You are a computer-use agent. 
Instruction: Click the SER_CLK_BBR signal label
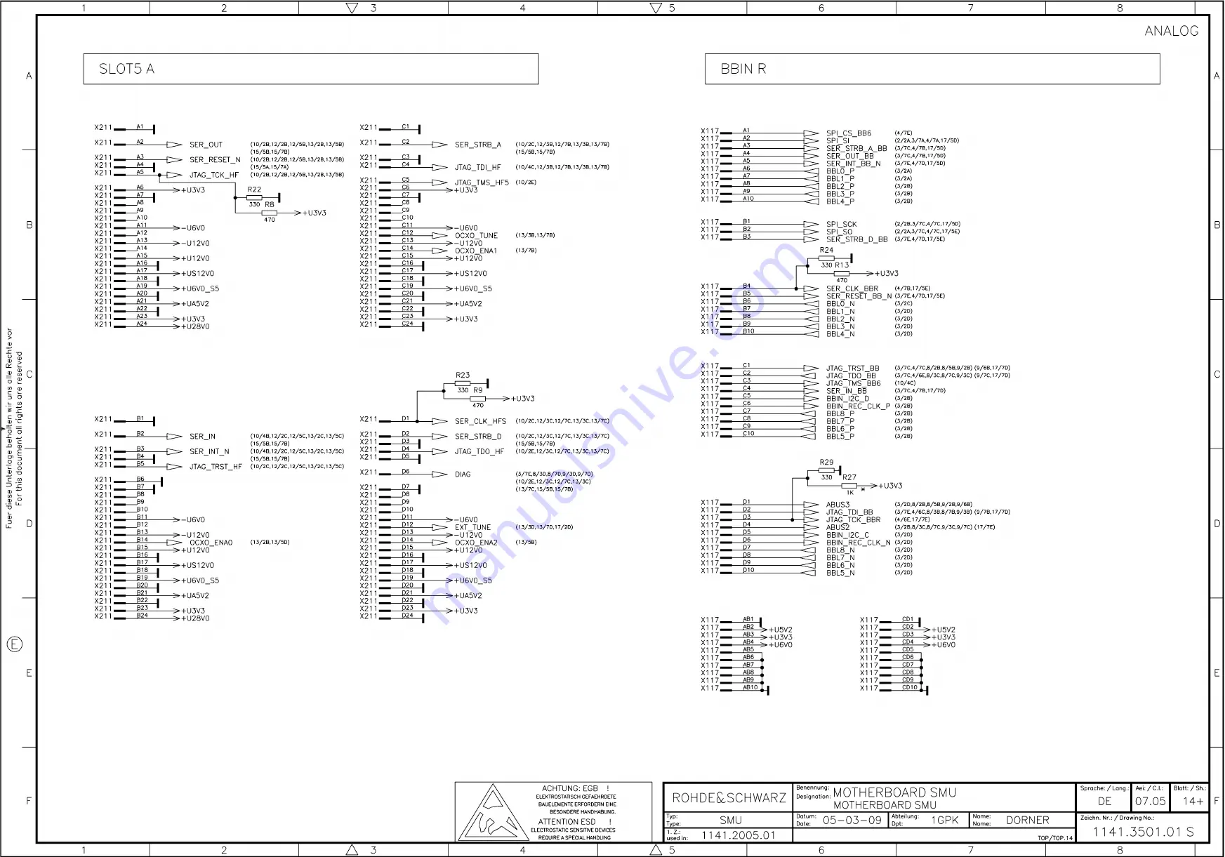coord(852,288)
